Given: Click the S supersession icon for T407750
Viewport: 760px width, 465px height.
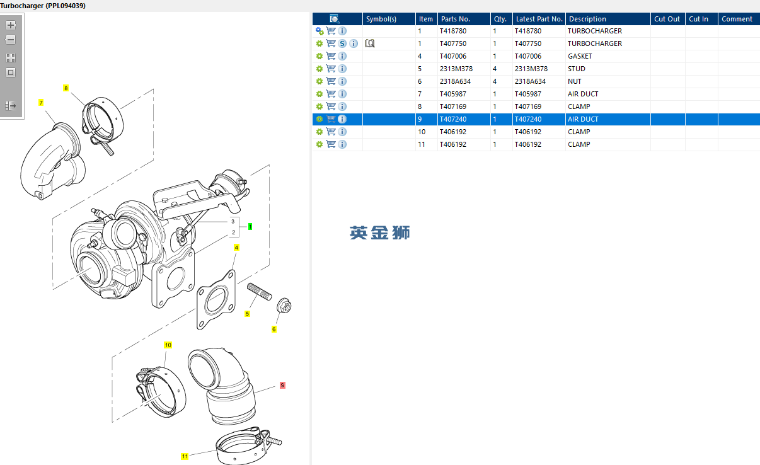Looking at the screenshot, I should (x=342, y=43).
